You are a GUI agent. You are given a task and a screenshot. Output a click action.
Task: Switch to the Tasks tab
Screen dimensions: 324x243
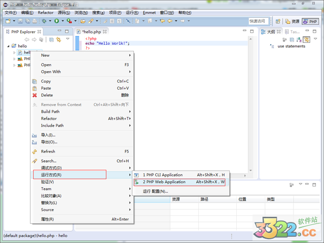(293, 32)
